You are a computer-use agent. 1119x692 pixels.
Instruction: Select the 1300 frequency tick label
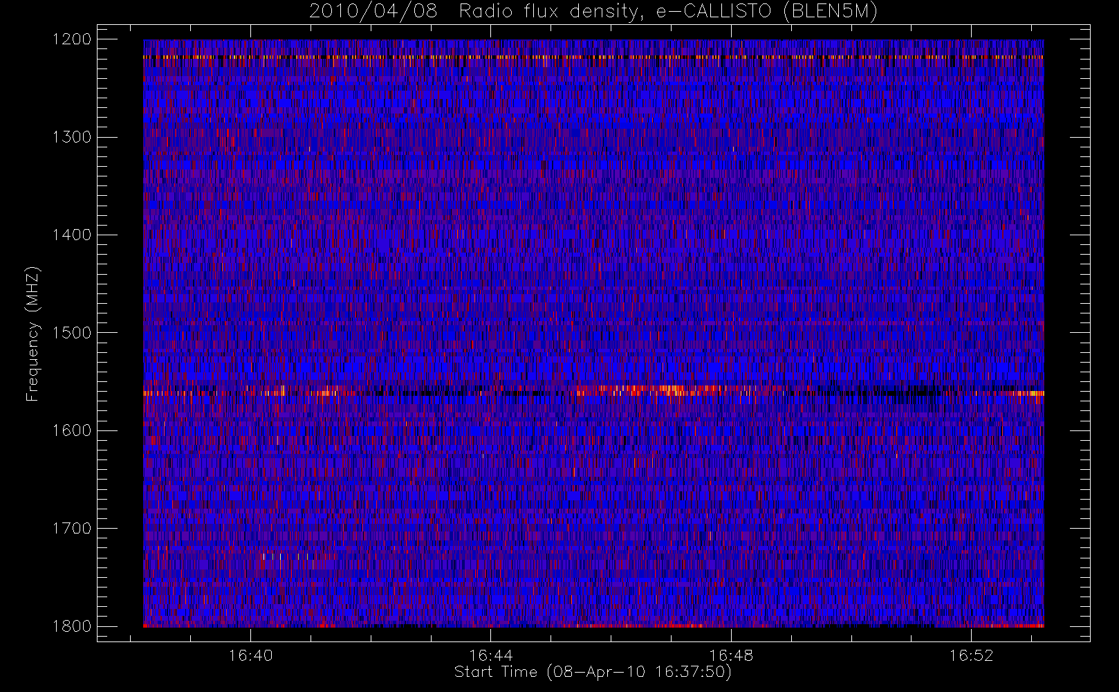tap(72, 137)
